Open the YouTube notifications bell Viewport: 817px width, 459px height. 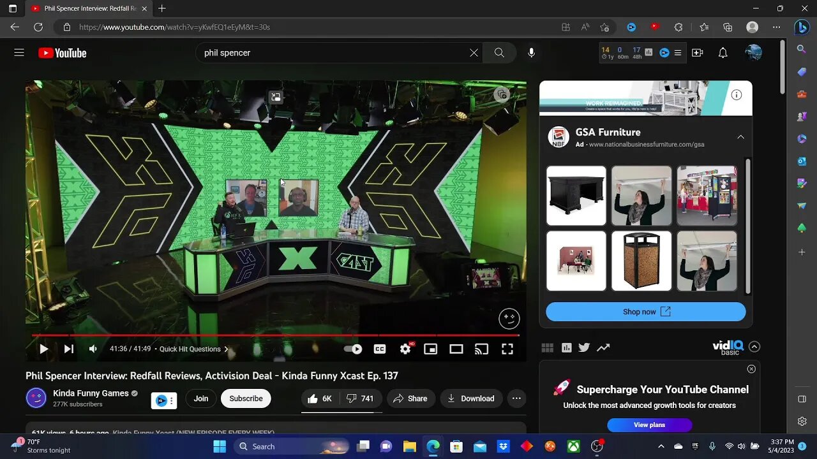723,53
